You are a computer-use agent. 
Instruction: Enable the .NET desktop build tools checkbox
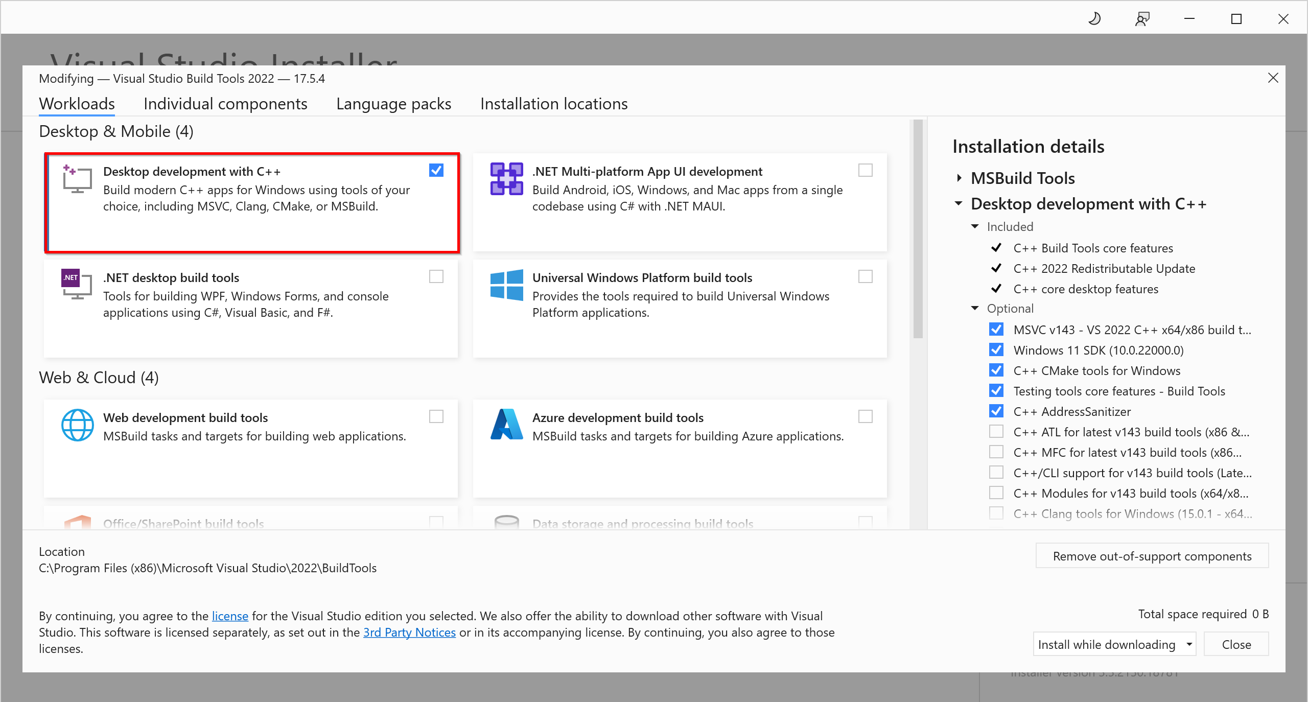tap(436, 276)
